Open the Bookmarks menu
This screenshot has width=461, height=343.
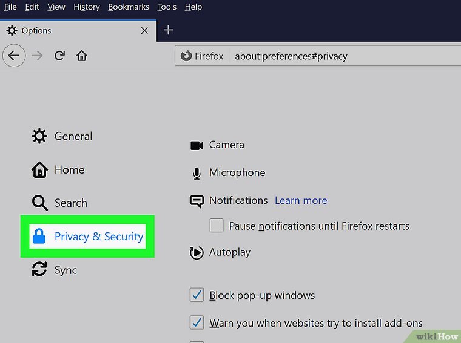(129, 7)
